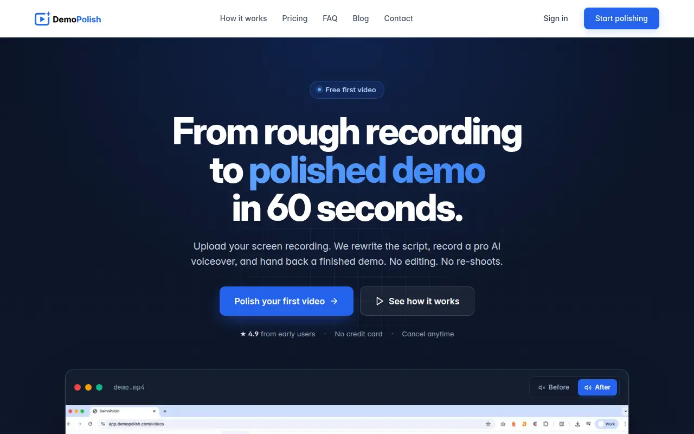Click the reload icon in the mock browser
Screen dimensions: 694x434
tap(90, 424)
